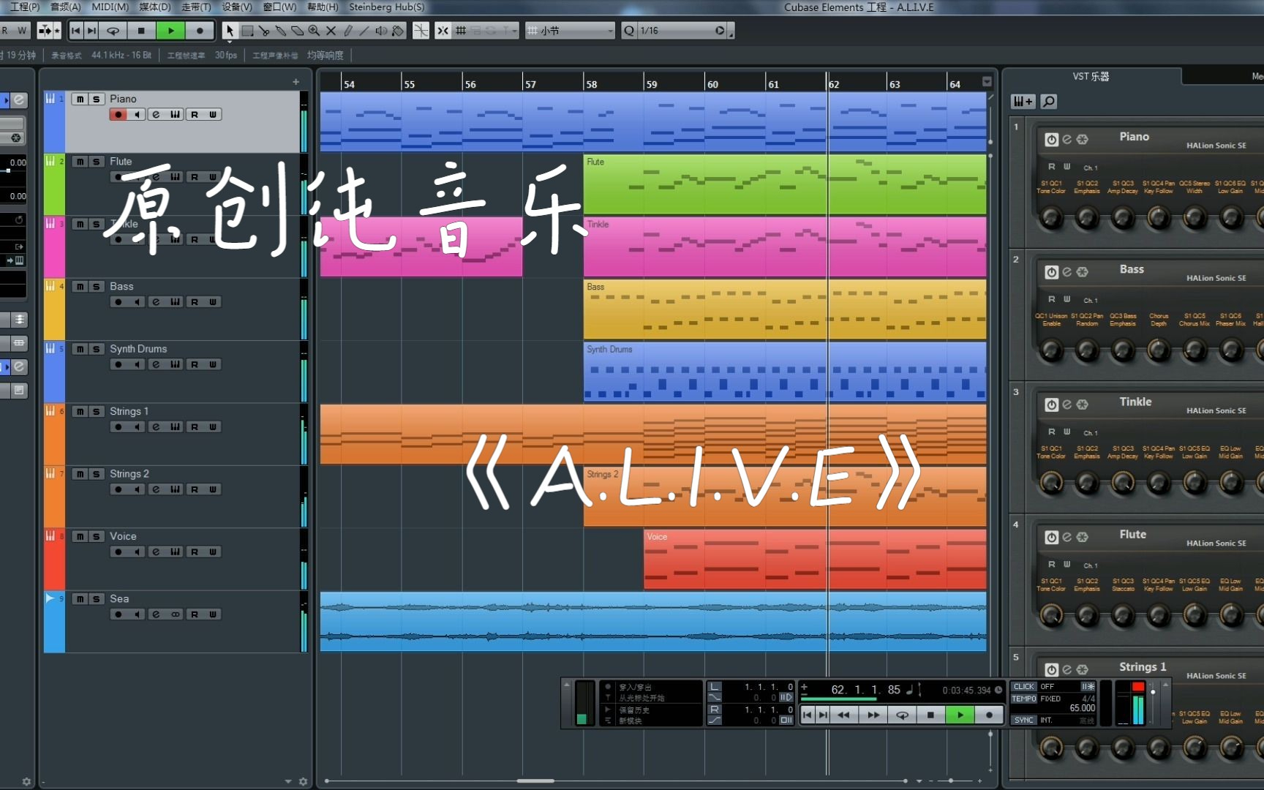The width and height of the screenshot is (1264, 790).
Task: Click the Erase tool in toolbar
Action: point(297,31)
